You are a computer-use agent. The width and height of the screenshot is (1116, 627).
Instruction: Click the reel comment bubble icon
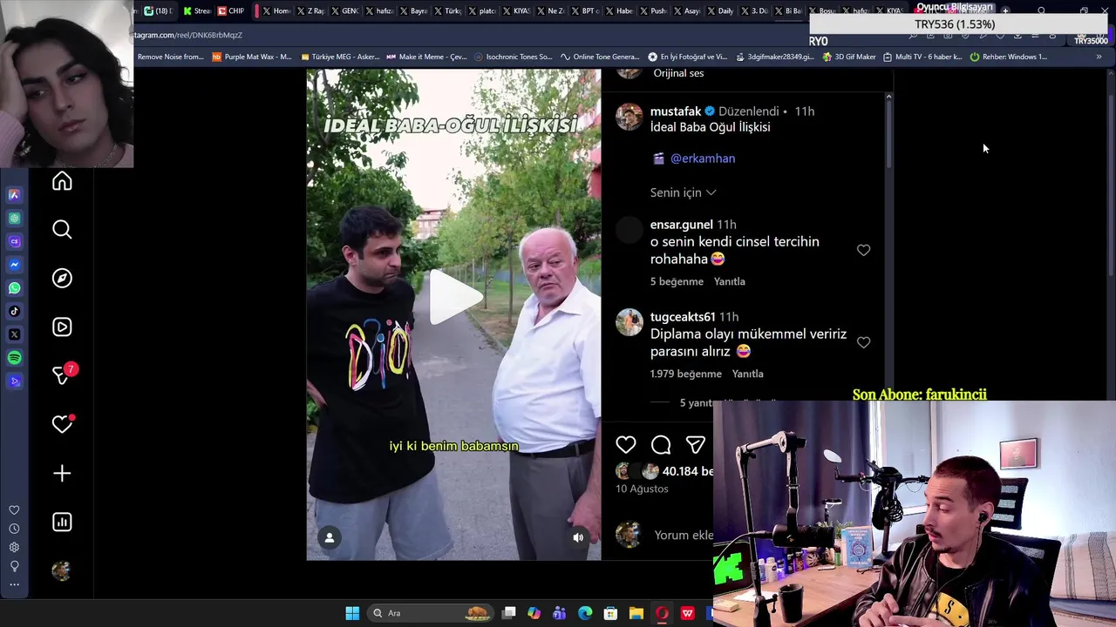661,445
